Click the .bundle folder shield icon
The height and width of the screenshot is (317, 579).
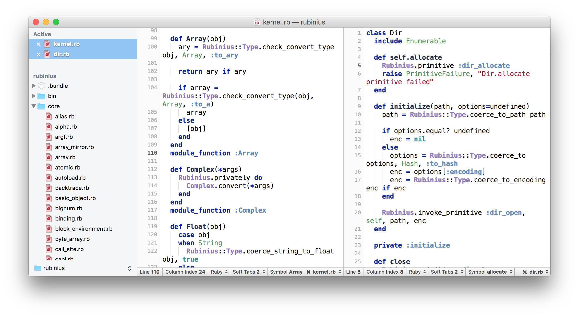click(x=41, y=86)
